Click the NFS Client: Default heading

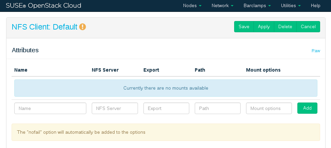(x=45, y=27)
